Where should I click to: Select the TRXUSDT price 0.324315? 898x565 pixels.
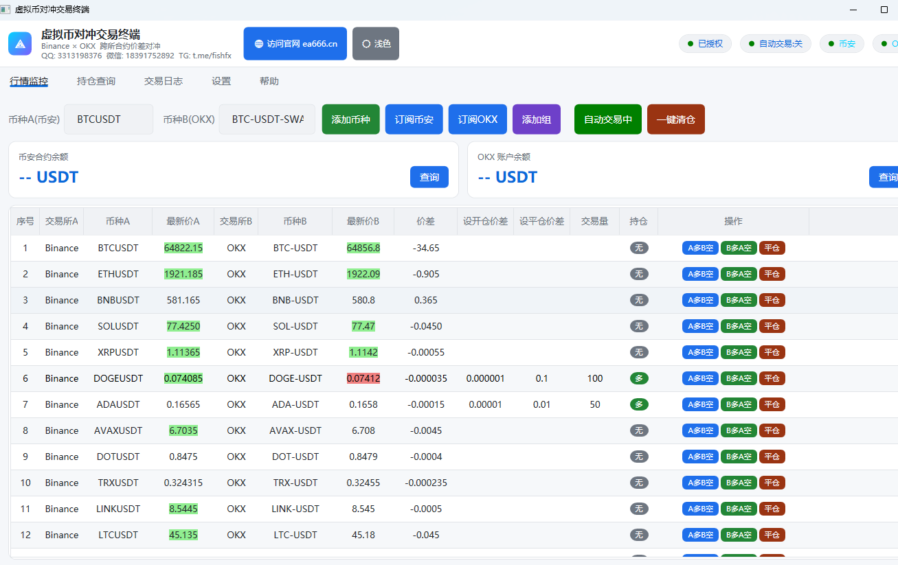(183, 483)
